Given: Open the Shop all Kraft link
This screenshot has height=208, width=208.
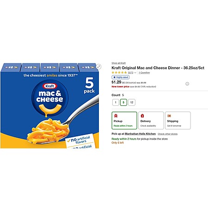Looking at the screenshot, I should pyautogui.click(x=119, y=63).
